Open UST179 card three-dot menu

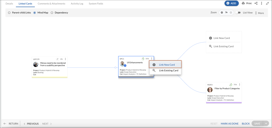[x=65, y=59]
